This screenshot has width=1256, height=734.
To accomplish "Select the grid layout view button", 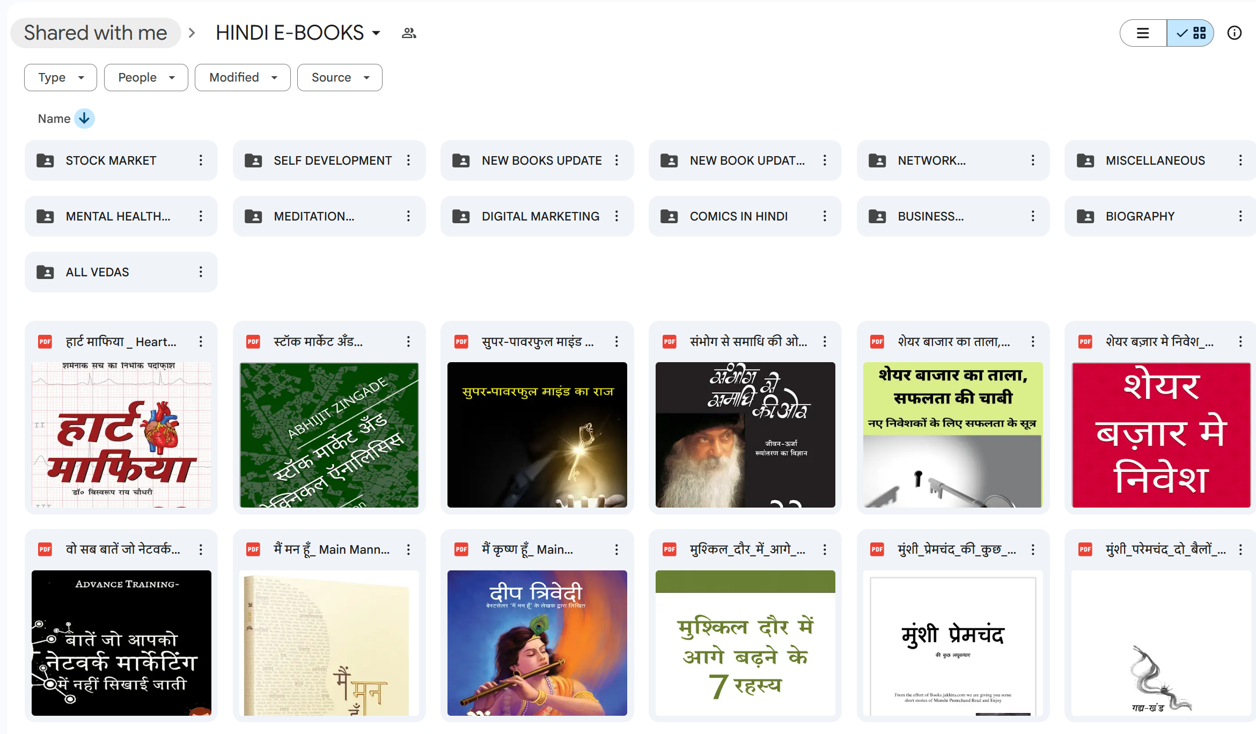I will pos(1191,33).
